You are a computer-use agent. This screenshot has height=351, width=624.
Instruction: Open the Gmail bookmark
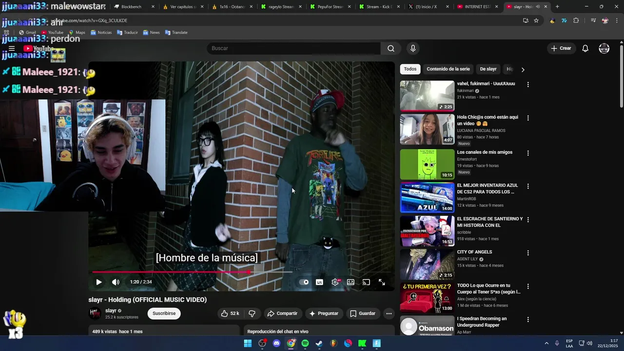pos(27,33)
